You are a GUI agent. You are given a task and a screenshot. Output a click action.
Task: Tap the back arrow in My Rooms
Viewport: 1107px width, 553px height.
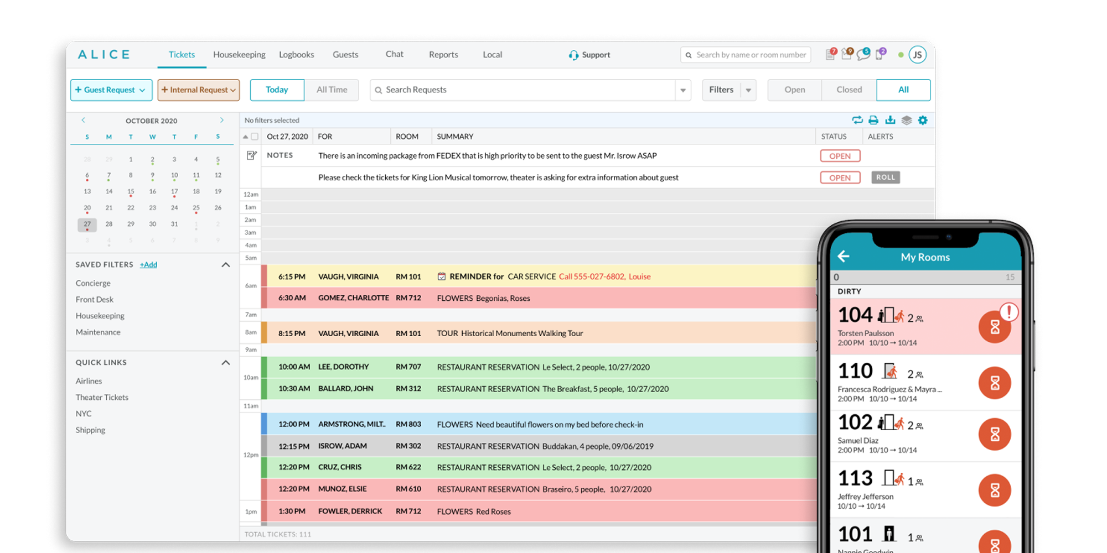click(844, 257)
